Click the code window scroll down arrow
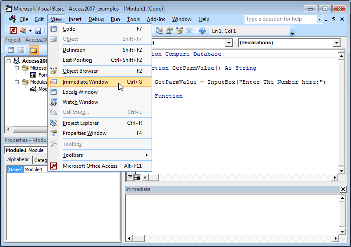 (341, 170)
